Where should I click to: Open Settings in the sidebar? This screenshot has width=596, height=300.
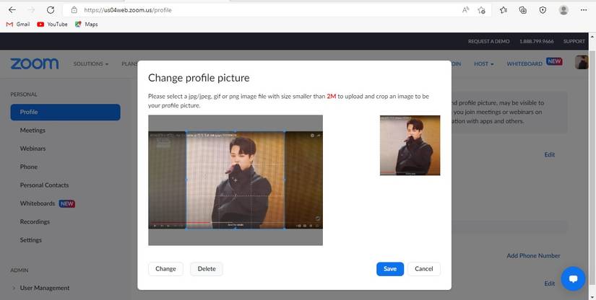point(31,240)
